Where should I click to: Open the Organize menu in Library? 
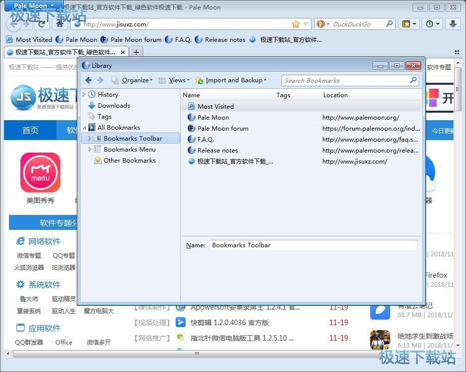pyautogui.click(x=132, y=80)
